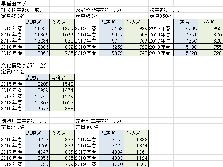The width and height of the screenshot is (223, 167).
Task: Select the 定員500名 cell
Action: click(x=12, y=71)
